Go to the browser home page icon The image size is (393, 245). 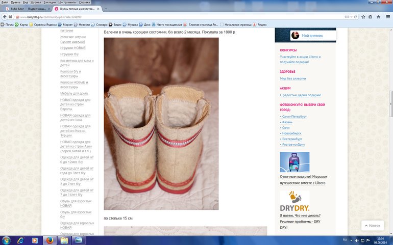379,17
